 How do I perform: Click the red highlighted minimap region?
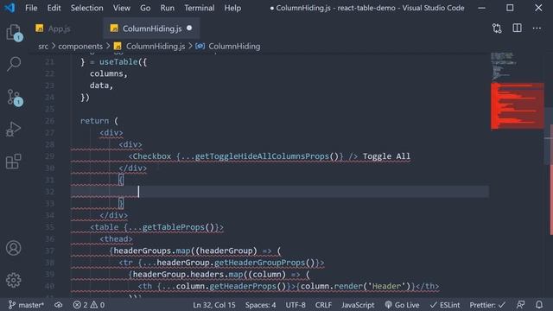tap(518, 105)
